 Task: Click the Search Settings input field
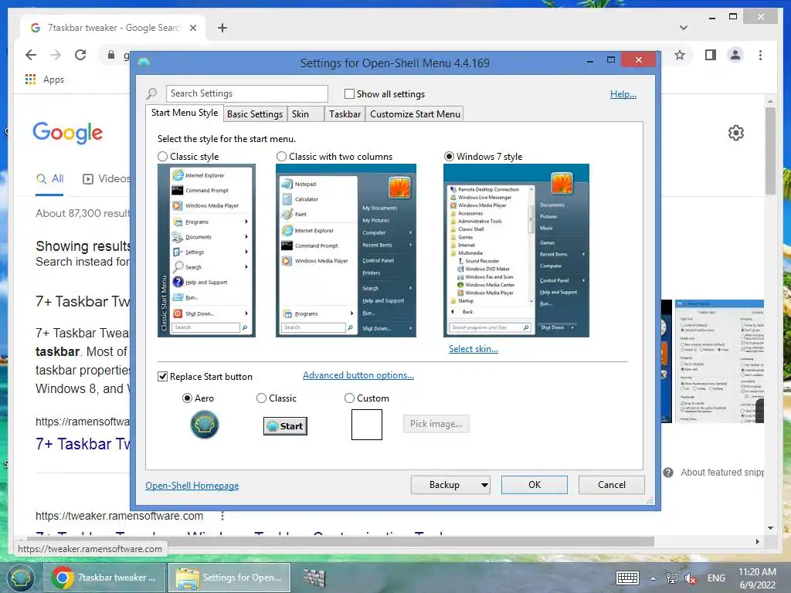(x=246, y=93)
